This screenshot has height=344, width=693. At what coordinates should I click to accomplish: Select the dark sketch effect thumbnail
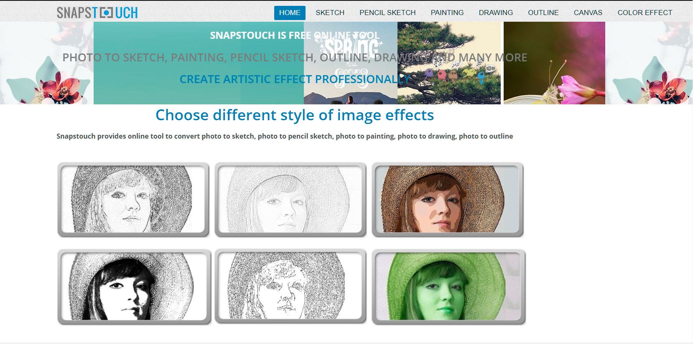click(133, 200)
